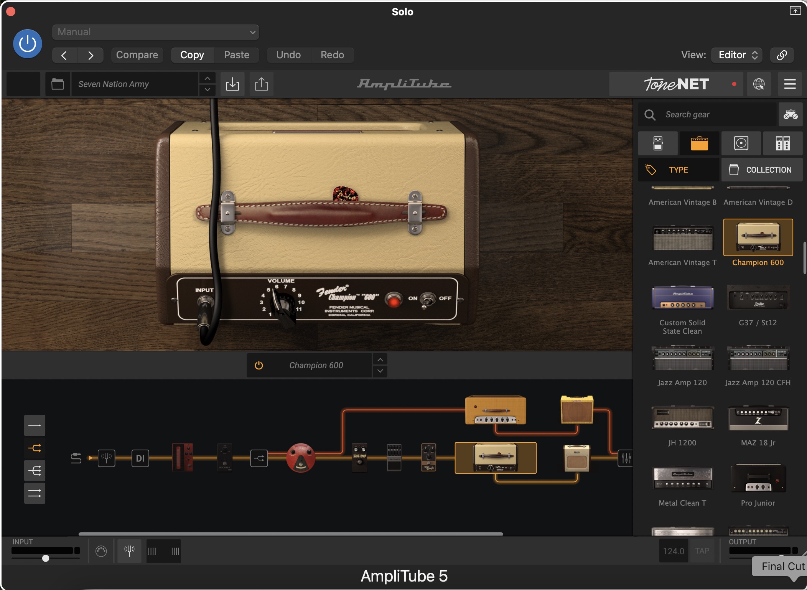Toggle the plugin power bypass button
807x590 pixels.
[28, 44]
